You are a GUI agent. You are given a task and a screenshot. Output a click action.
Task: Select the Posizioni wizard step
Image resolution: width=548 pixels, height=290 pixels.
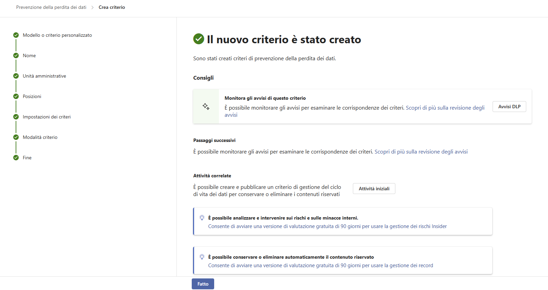click(32, 96)
